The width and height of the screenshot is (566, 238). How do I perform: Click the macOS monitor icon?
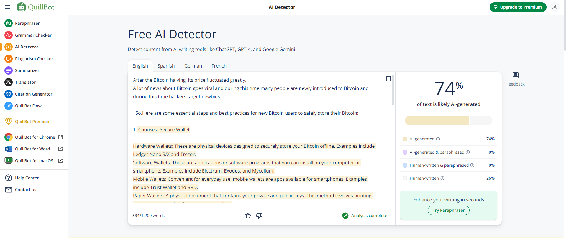(9, 161)
